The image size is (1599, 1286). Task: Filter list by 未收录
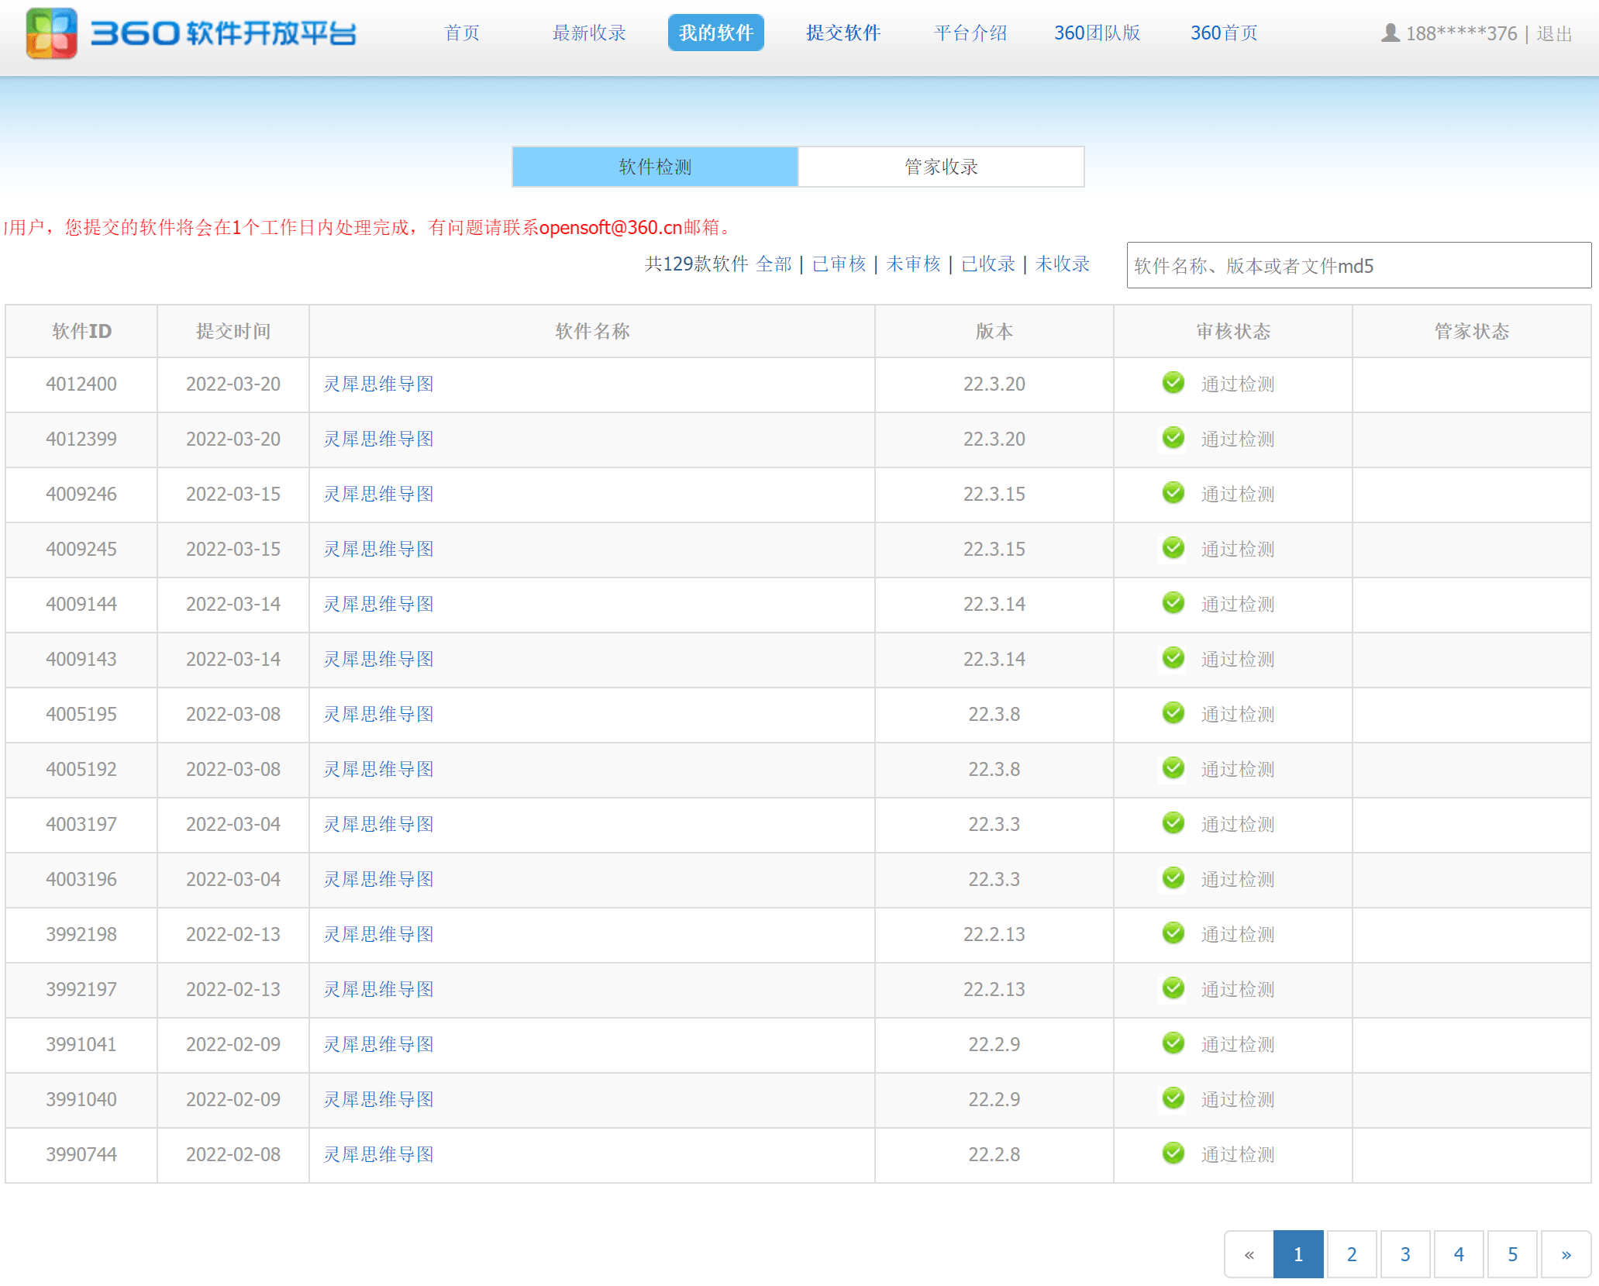[x=1063, y=264]
